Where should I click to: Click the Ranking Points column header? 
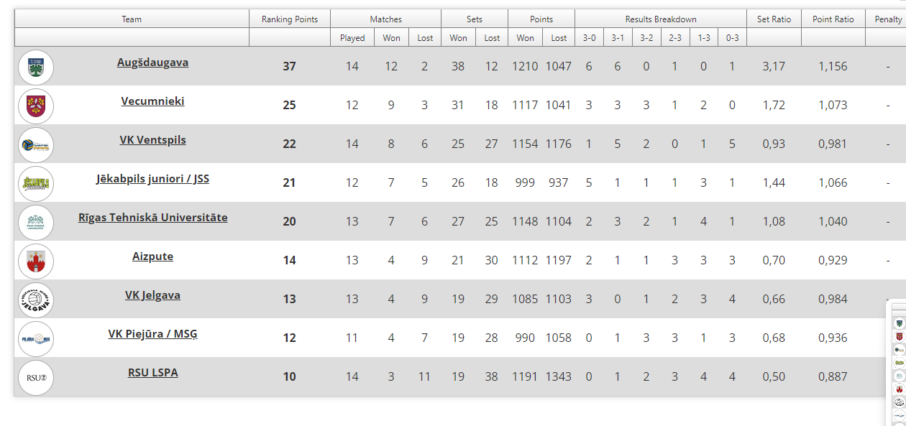[289, 19]
